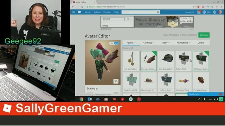Toggle wearing Crimson Ombre wings item
Screen dimensions: 225x126
pyautogui.click(x=148, y=61)
